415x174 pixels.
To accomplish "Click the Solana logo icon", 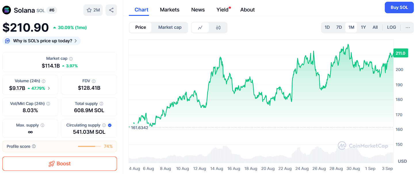I will (7, 10).
